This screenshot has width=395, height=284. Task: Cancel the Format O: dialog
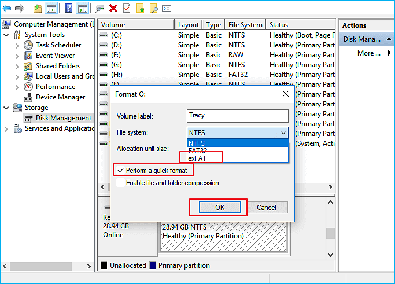click(x=266, y=207)
